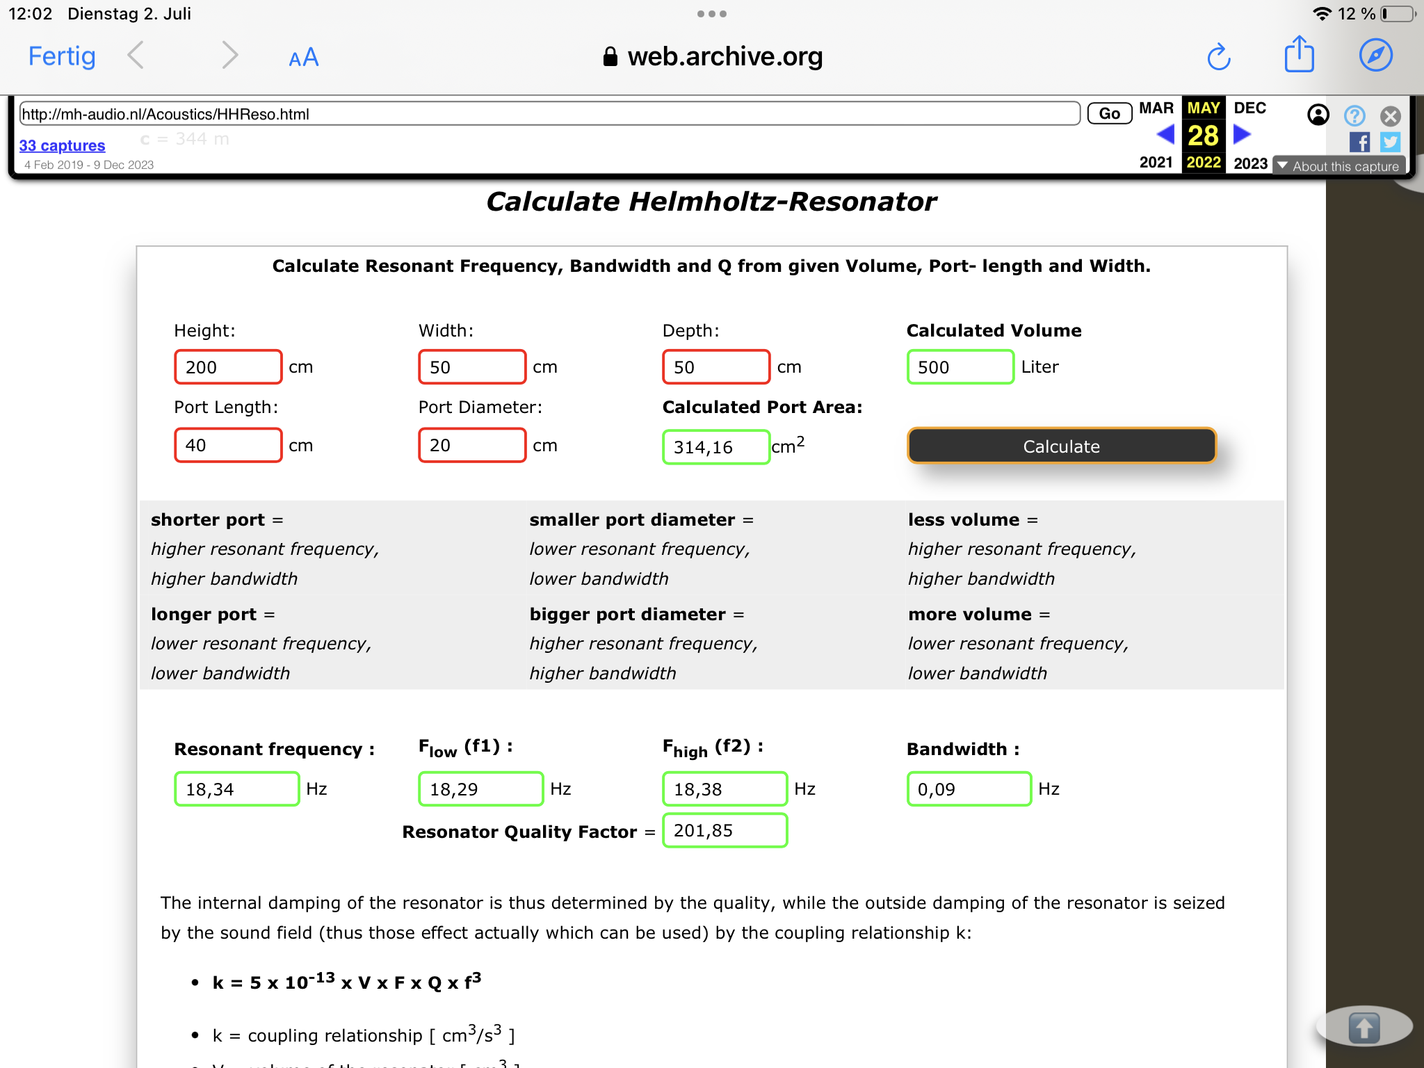Viewport: 1424px width, 1068px height.
Task: Tap the web.archive.org address bar
Action: point(713,56)
